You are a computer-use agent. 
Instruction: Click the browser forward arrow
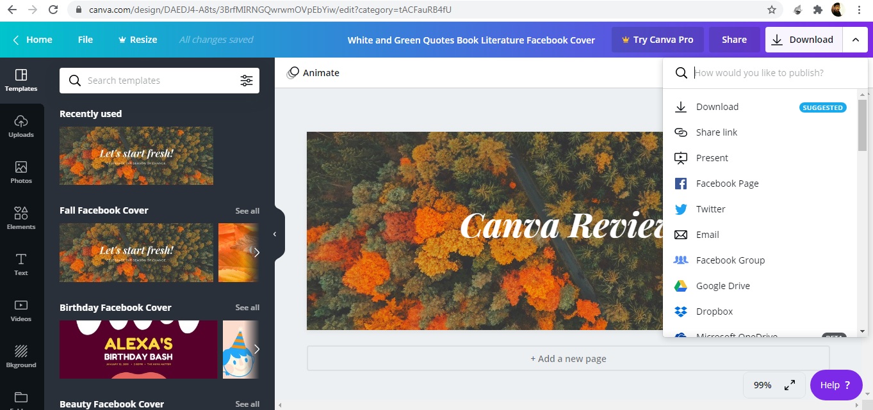point(33,10)
